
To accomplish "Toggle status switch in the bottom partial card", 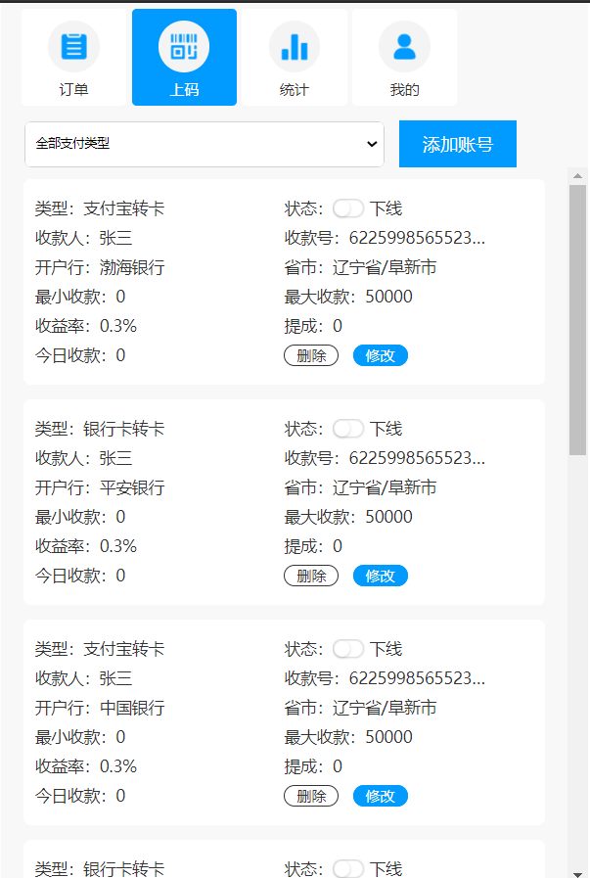I will point(348,869).
